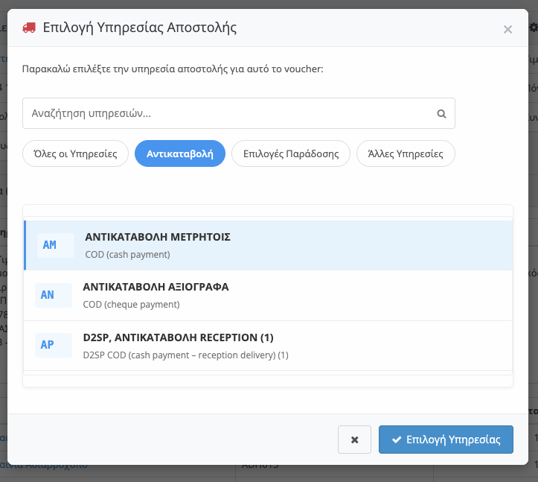Cancel with the X button in footer
This screenshot has height=482, width=538.
click(x=354, y=440)
